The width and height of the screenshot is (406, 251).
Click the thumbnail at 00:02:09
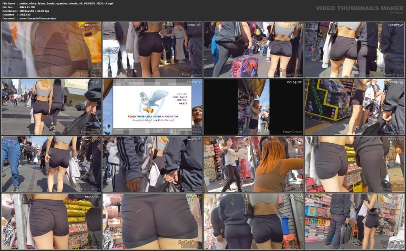[x=253, y=49]
